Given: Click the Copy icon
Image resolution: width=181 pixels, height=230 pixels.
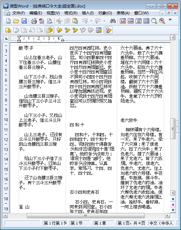Looking at the screenshot, I should pyautogui.click(x=67, y=21).
